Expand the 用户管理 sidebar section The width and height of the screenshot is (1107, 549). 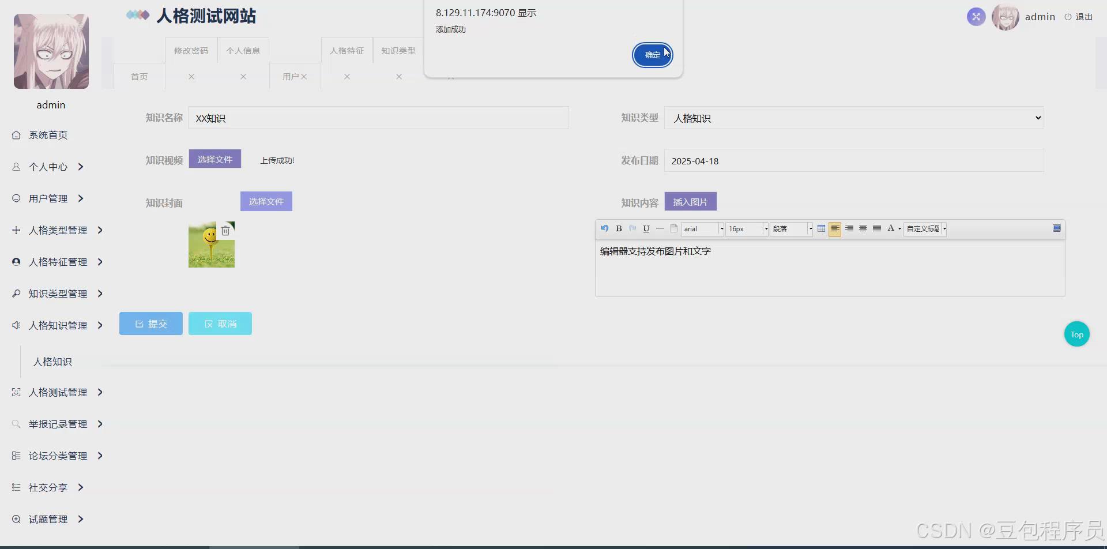tap(48, 198)
